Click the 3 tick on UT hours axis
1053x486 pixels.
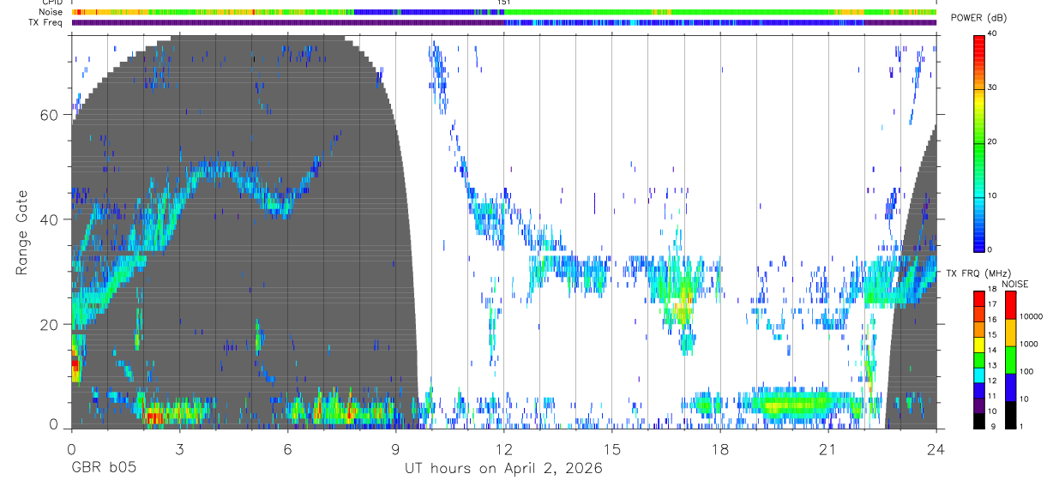point(179,449)
